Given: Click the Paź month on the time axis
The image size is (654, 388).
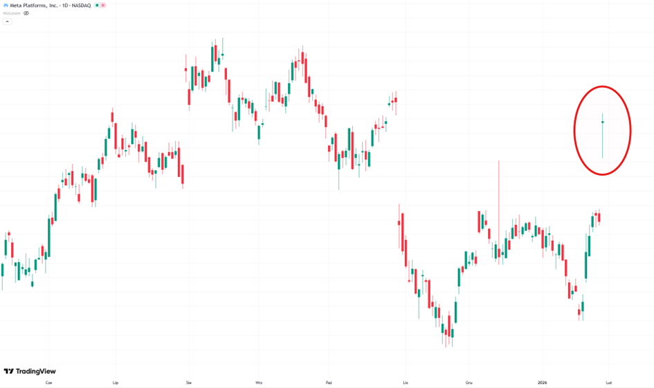Looking at the screenshot, I should point(329,382).
